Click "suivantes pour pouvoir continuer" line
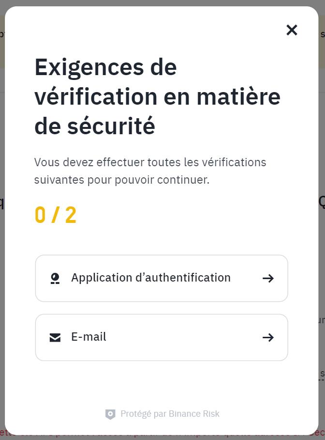The height and width of the screenshot is (440, 325). point(121,180)
